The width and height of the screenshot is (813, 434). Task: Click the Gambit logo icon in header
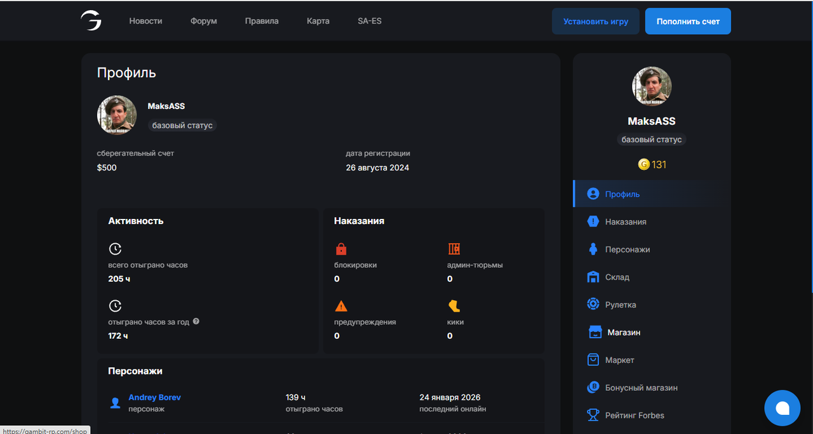point(91,21)
